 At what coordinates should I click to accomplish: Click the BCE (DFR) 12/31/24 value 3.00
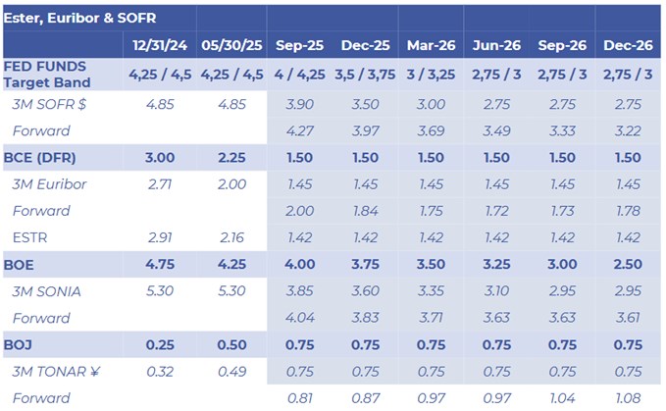(164, 157)
